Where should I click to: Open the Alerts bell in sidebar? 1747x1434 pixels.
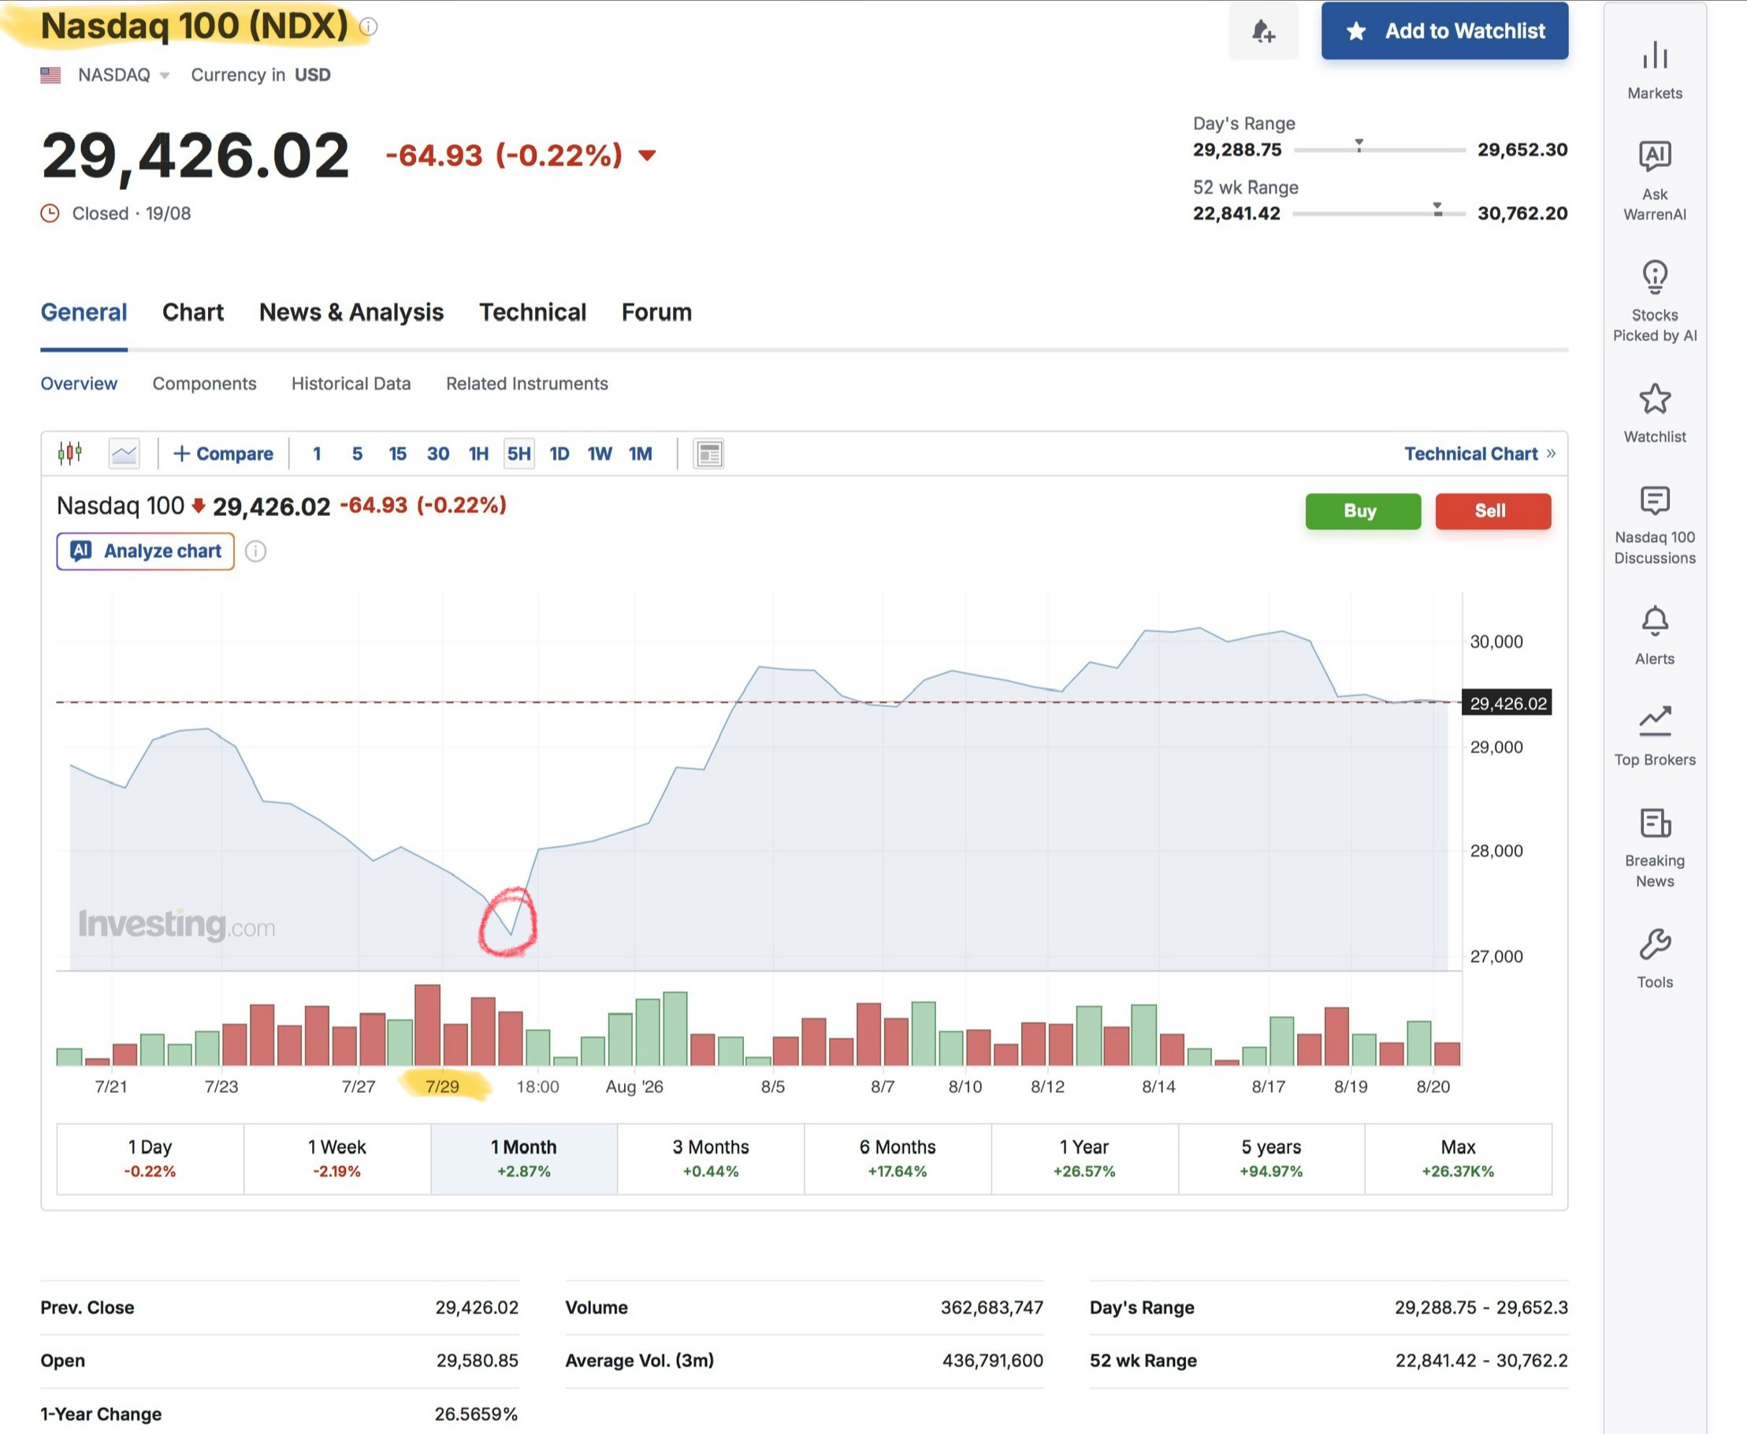click(1655, 635)
